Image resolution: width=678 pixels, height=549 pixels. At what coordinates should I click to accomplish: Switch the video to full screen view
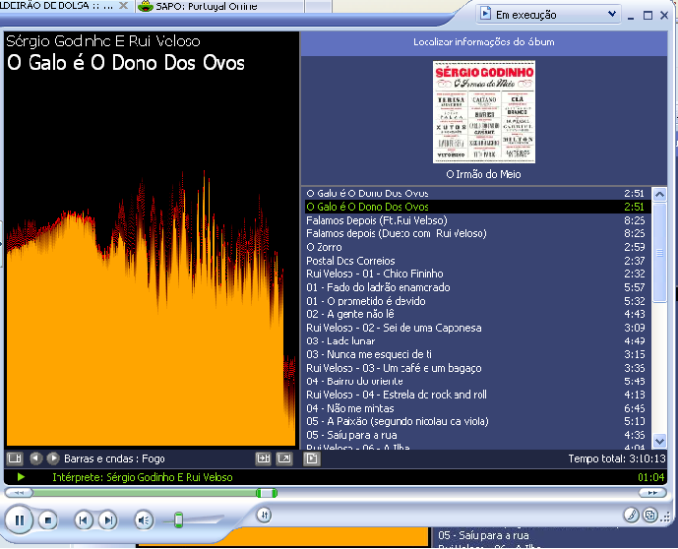[x=284, y=458]
